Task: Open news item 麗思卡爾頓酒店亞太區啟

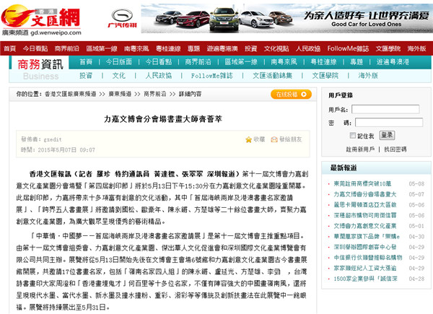Action: [364, 205]
